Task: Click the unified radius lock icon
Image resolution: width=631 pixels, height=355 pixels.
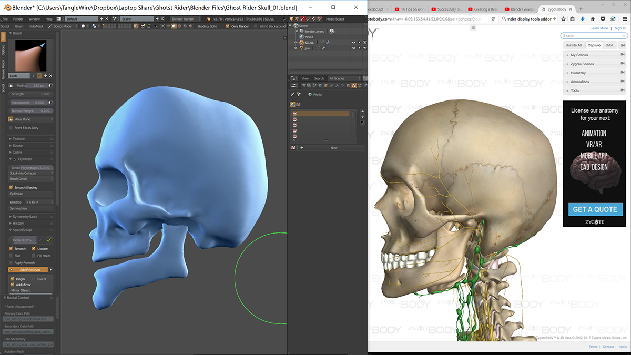Action: 12,85
